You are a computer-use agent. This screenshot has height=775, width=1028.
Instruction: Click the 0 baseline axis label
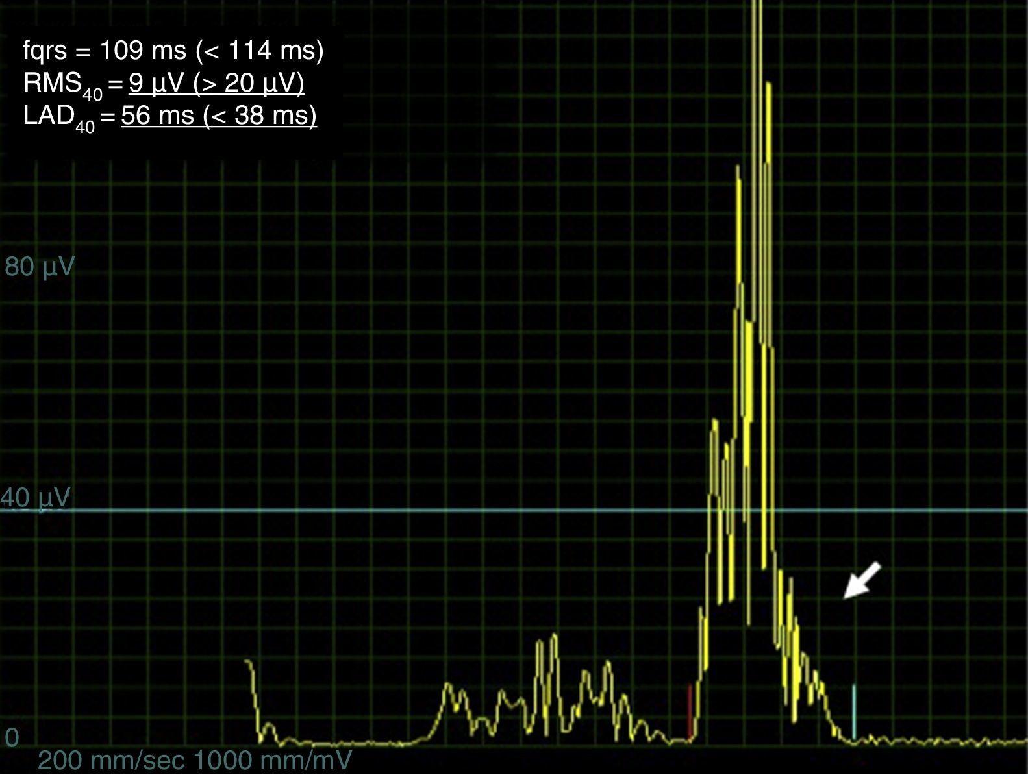click(12, 737)
